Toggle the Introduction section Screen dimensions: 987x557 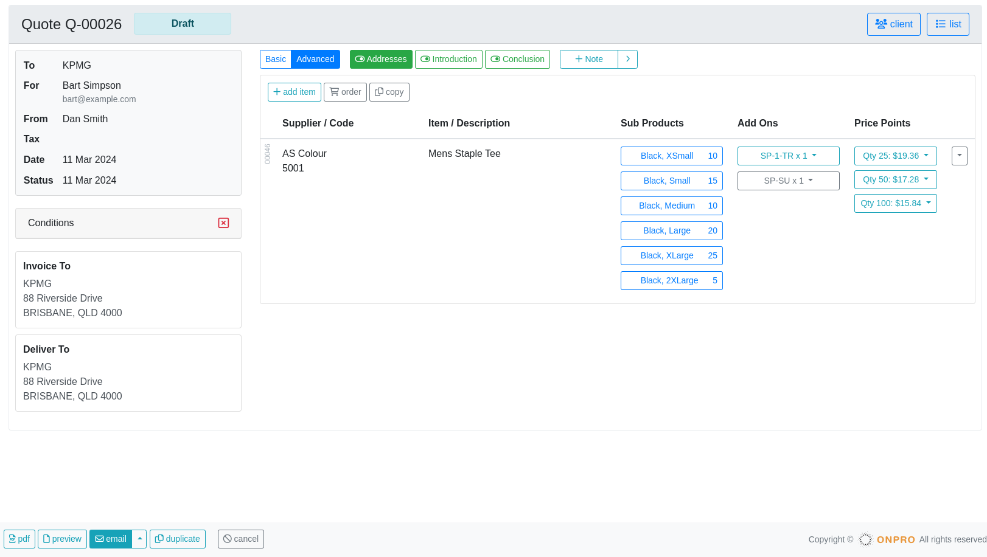coord(448,59)
